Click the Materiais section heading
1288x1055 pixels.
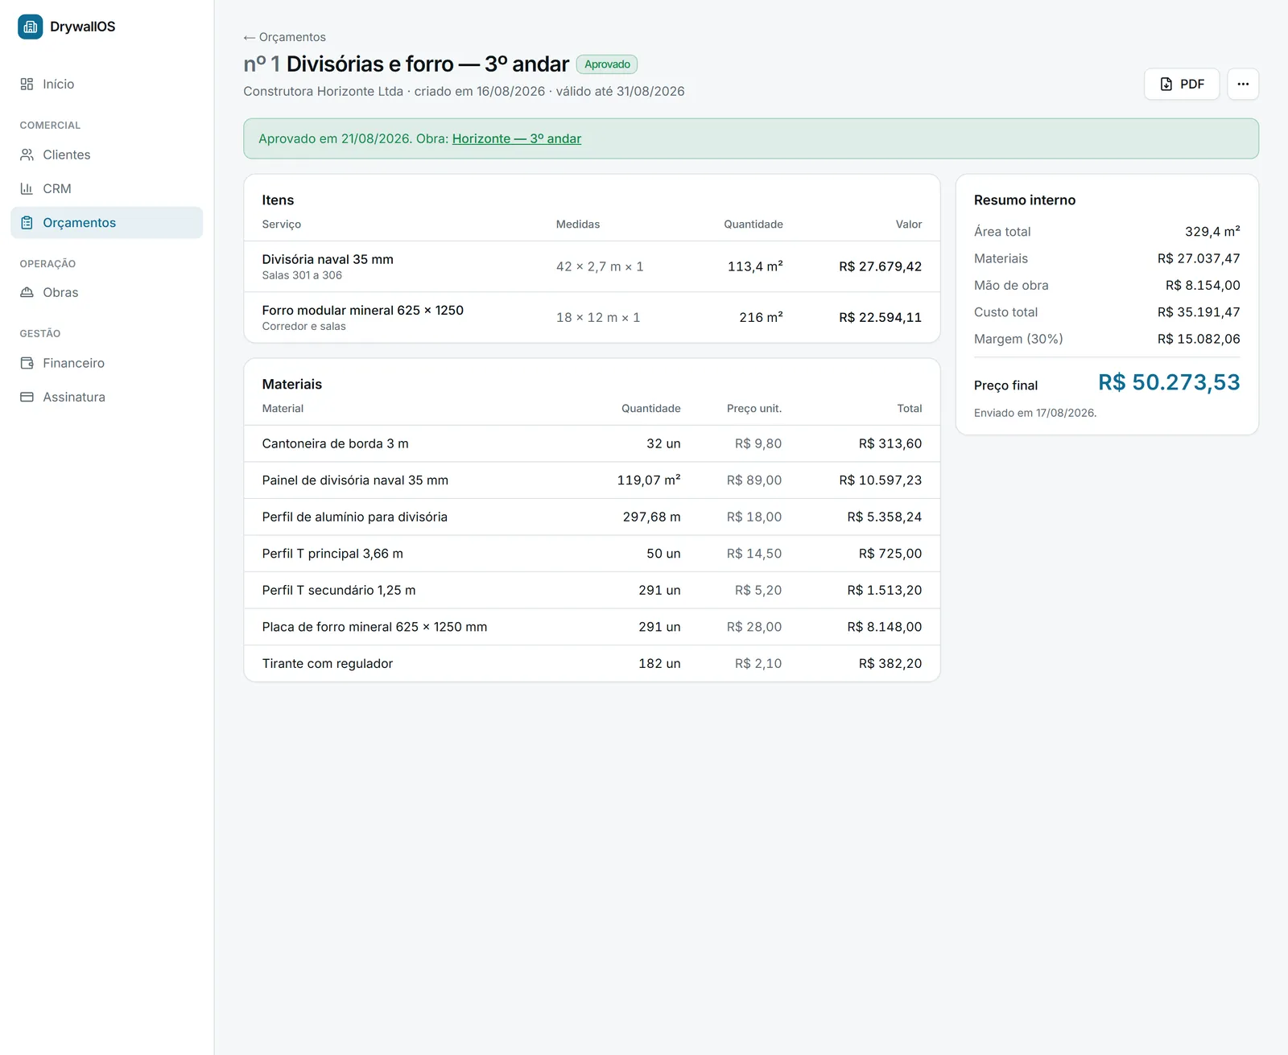tap(292, 385)
